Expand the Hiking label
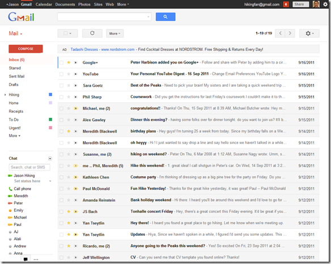The height and width of the screenshot is (264, 331). point(5,95)
